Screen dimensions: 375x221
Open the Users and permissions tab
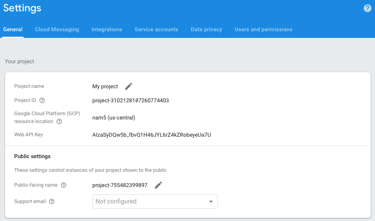(x=263, y=29)
